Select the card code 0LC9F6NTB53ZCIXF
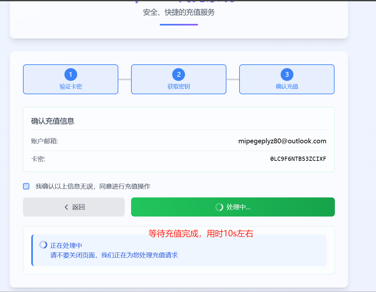The image size is (376, 292). [x=298, y=159]
